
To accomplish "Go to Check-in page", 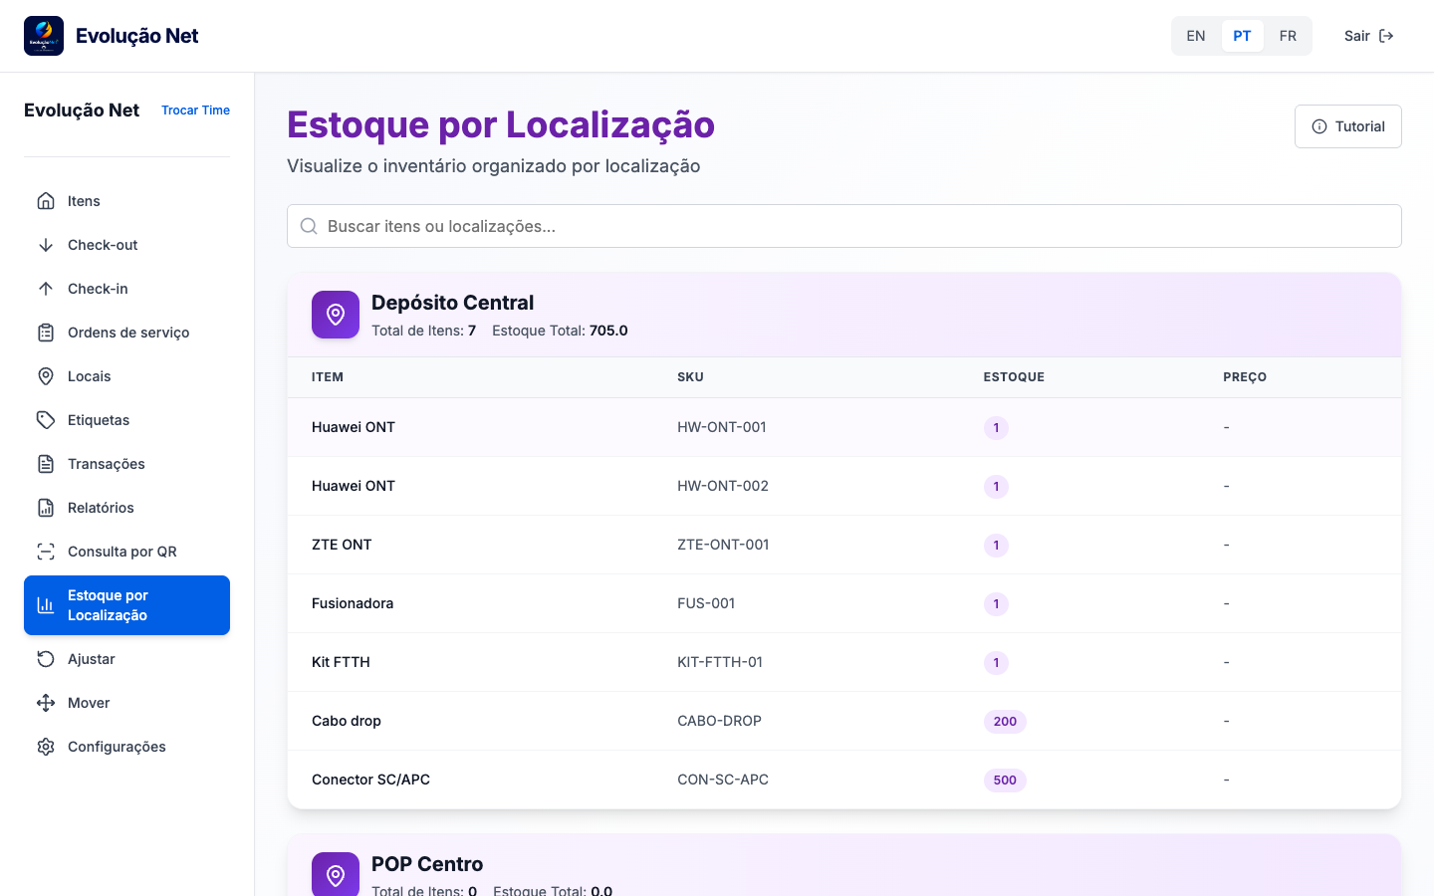I will tap(126, 289).
